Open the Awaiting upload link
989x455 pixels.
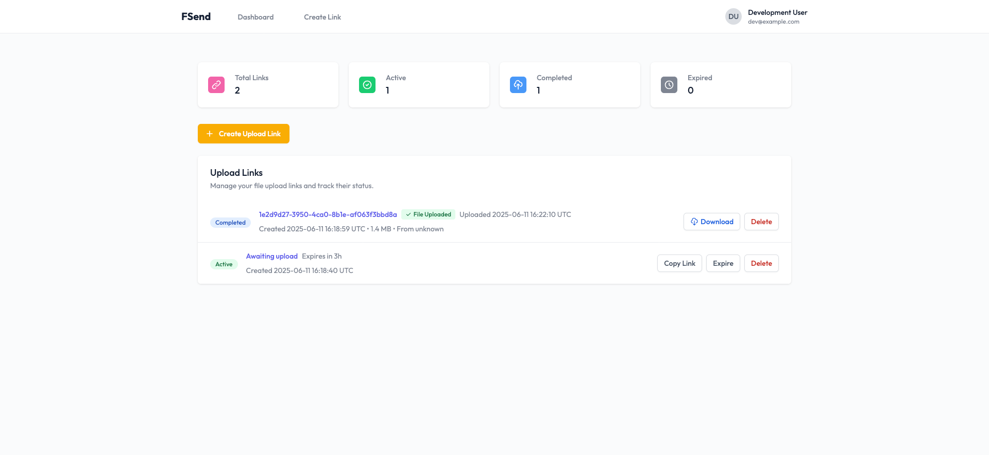tap(272, 256)
